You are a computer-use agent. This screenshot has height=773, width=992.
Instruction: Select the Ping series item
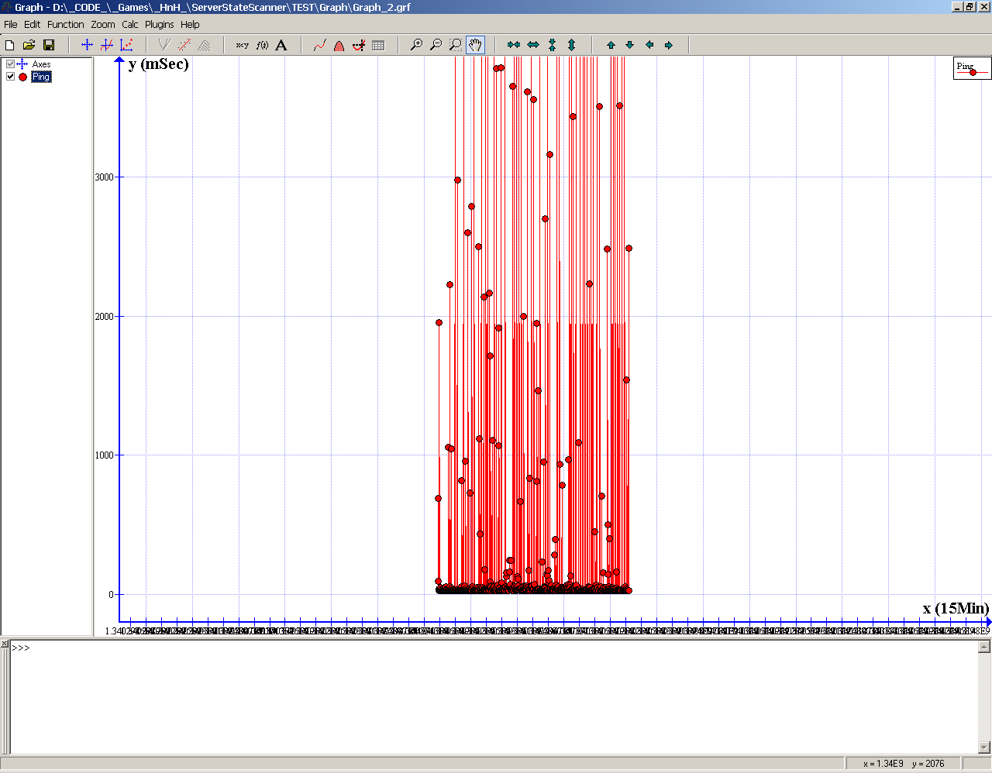(41, 77)
